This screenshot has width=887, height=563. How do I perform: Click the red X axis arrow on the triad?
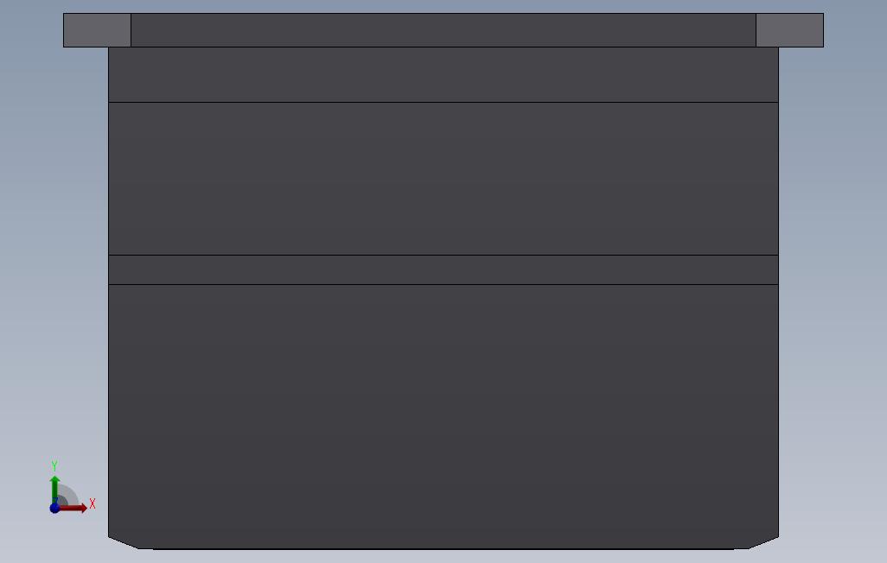pyautogui.click(x=74, y=509)
